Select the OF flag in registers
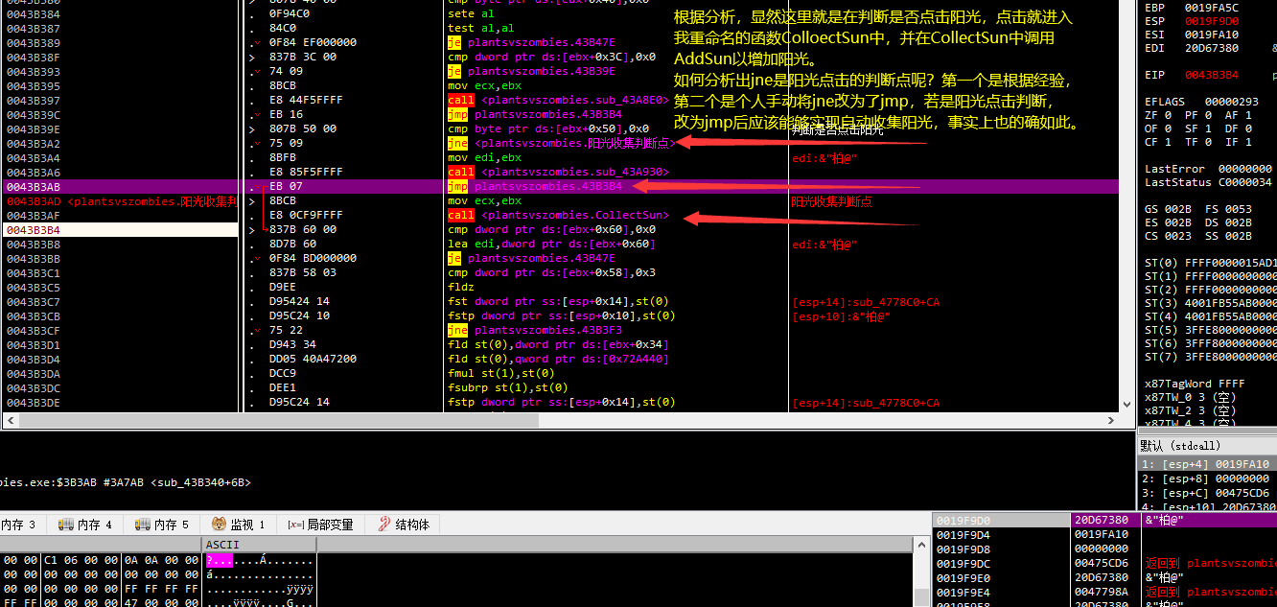 [1158, 128]
